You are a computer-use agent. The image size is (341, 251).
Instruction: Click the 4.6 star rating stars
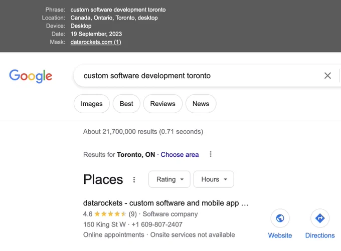coord(110,214)
